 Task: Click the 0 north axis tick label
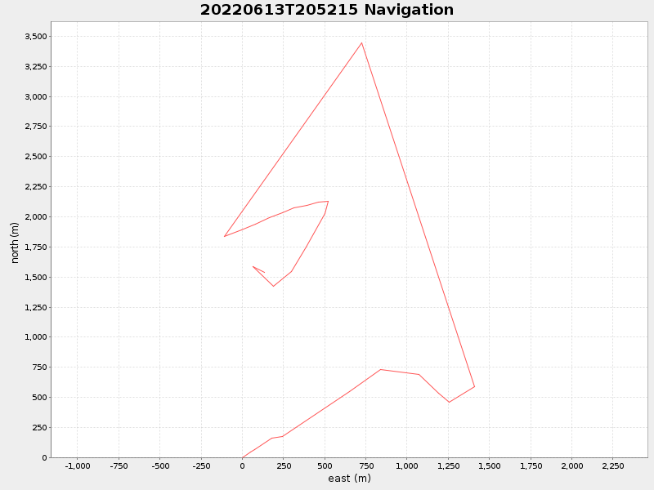[45, 457]
